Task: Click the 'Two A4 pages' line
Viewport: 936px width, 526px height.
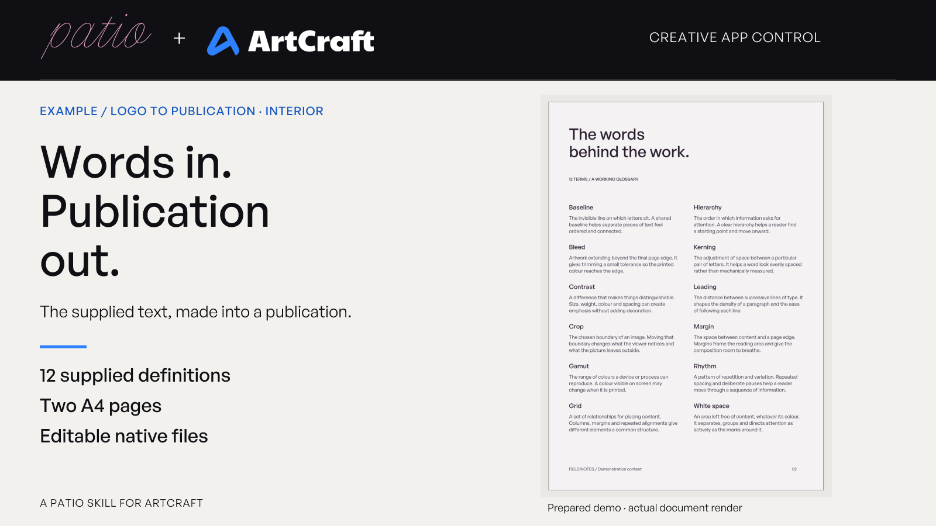Action: tap(101, 406)
